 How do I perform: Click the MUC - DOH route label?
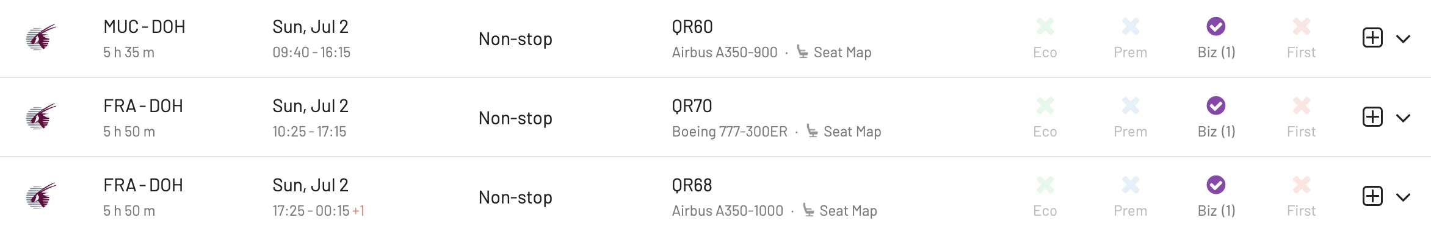(x=145, y=27)
